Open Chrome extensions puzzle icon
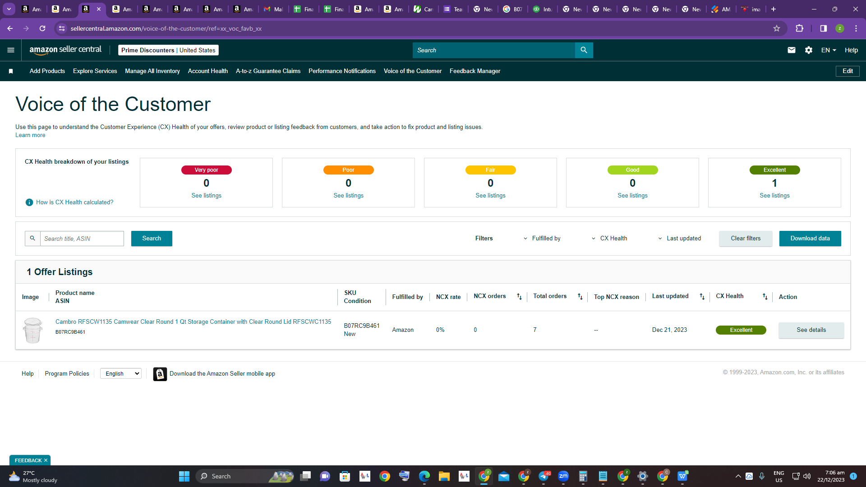Image resolution: width=866 pixels, height=487 pixels. [x=800, y=28]
